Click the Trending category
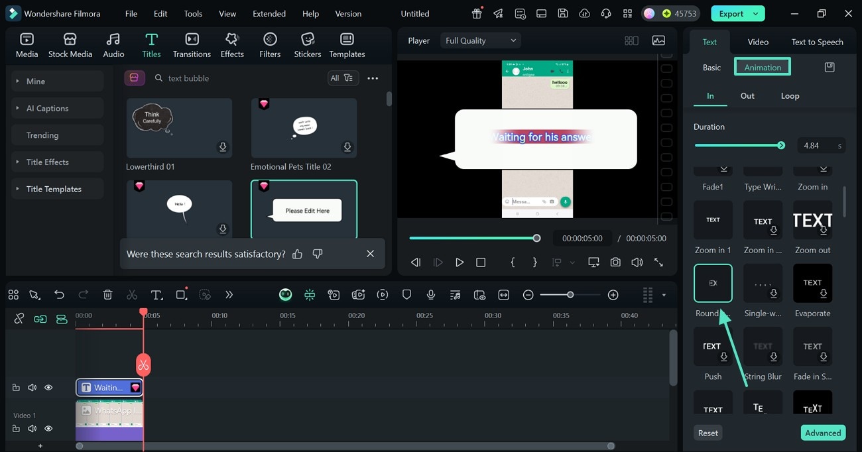The image size is (862, 452). pos(57,135)
